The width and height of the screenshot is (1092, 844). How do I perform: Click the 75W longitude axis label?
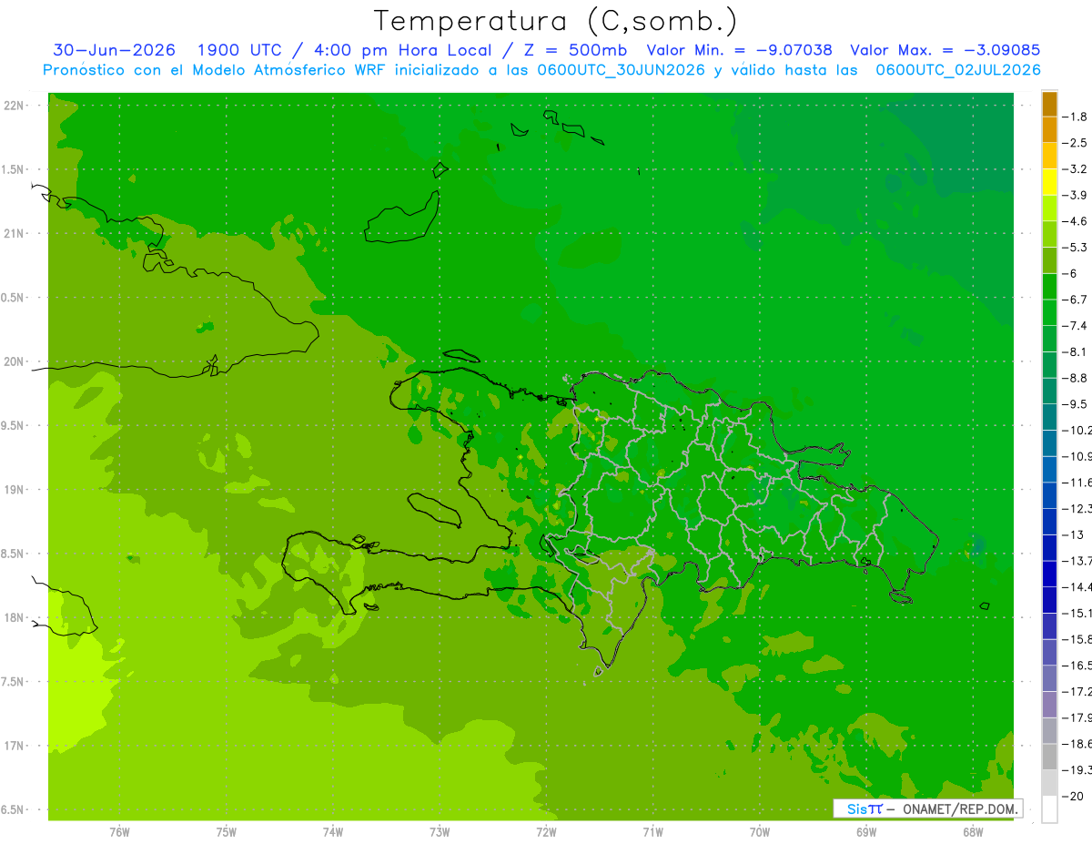pyautogui.click(x=227, y=832)
